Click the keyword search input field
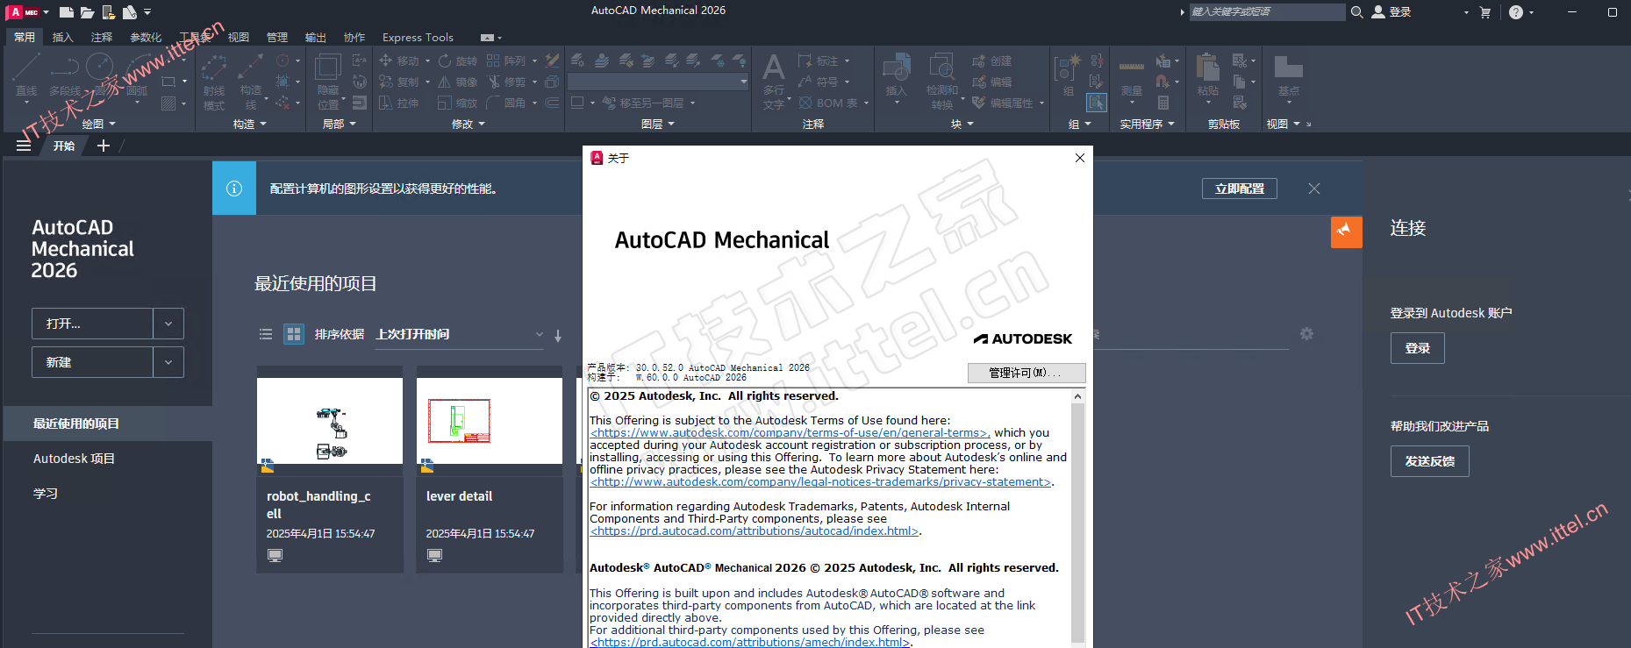Screen dimensions: 1631x648 1267,12
